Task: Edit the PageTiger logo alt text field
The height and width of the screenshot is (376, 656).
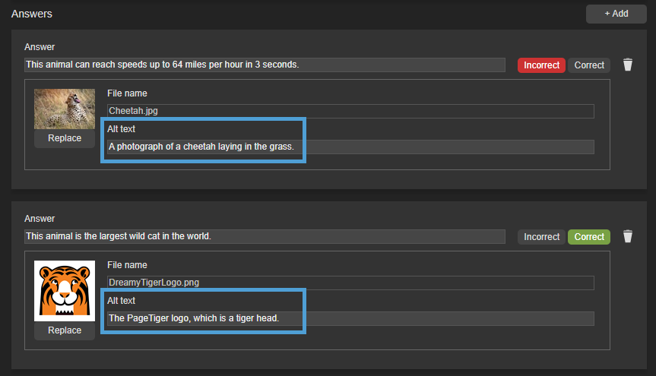Action: click(x=350, y=318)
